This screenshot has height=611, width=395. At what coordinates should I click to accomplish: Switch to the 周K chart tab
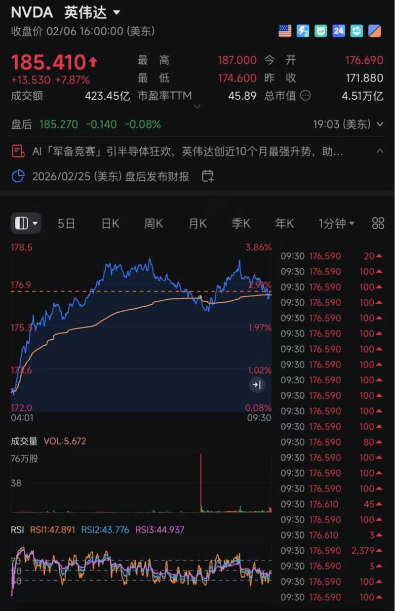click(x=154, y=223)
